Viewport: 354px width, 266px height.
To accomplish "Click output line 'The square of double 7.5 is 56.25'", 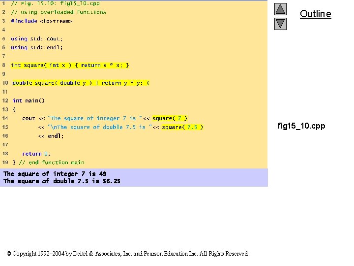I will tap(62, 181).
